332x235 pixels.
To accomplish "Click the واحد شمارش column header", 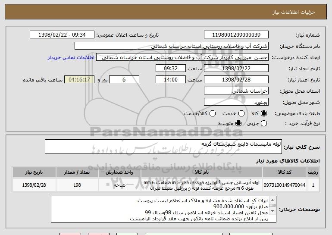I will coord(119,172).
